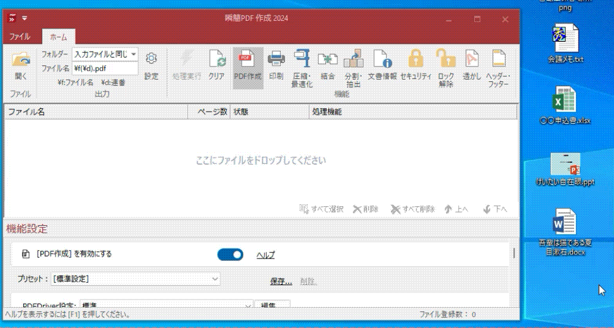
Task: Select the 〇〇申込書.xlsx desktop icon
Action: coord(565,106)
